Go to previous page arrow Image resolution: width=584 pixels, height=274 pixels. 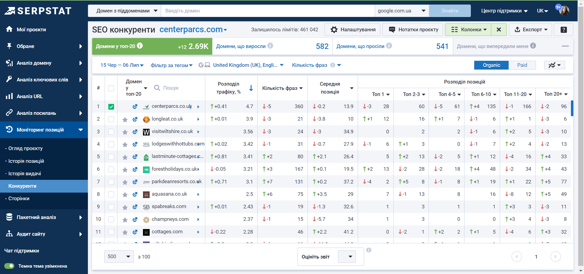[516, 257]
